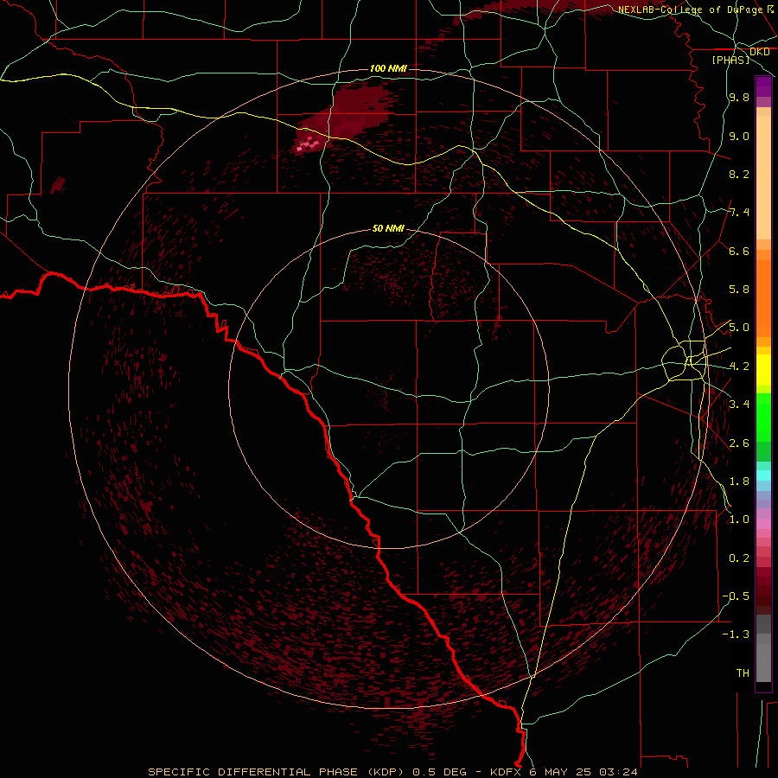Click the 5.0 scale value
The image size is (778, 778).
(739, 328)
